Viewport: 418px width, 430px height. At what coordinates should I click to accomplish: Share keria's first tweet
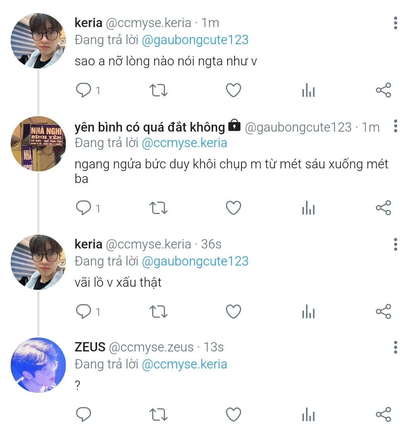pyautogui.click(x=383, y=91)
